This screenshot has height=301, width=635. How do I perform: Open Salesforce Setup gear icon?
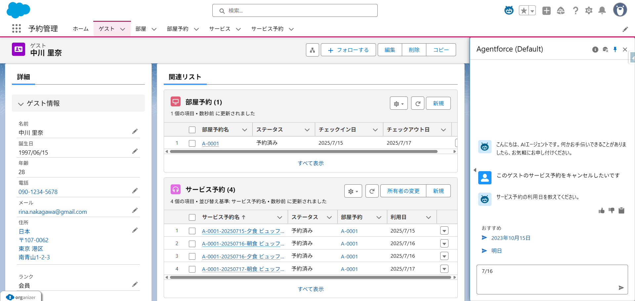click(x=589, y=10)
